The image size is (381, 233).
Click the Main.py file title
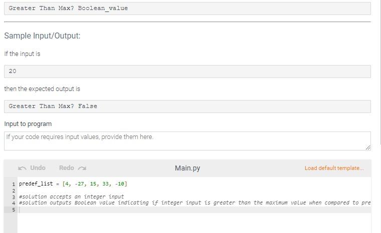coord(187,168)
